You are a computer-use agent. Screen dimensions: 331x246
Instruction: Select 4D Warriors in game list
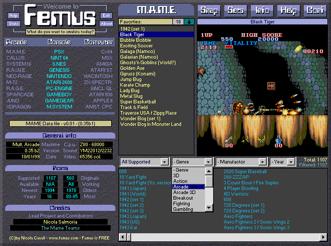pyautogui.click(x=236, y=194)
